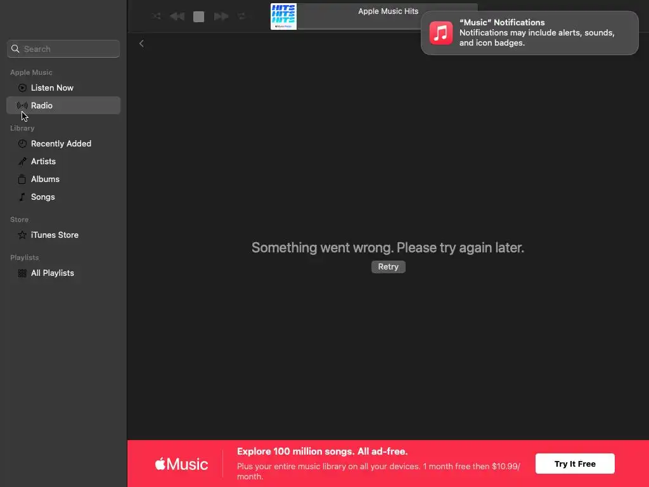649x487 pixels.
Task: Click the Recently Added clock icon
Action: (22, 144)
